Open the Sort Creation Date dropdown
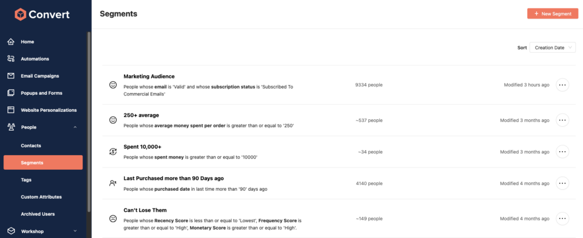 (552, 48)
